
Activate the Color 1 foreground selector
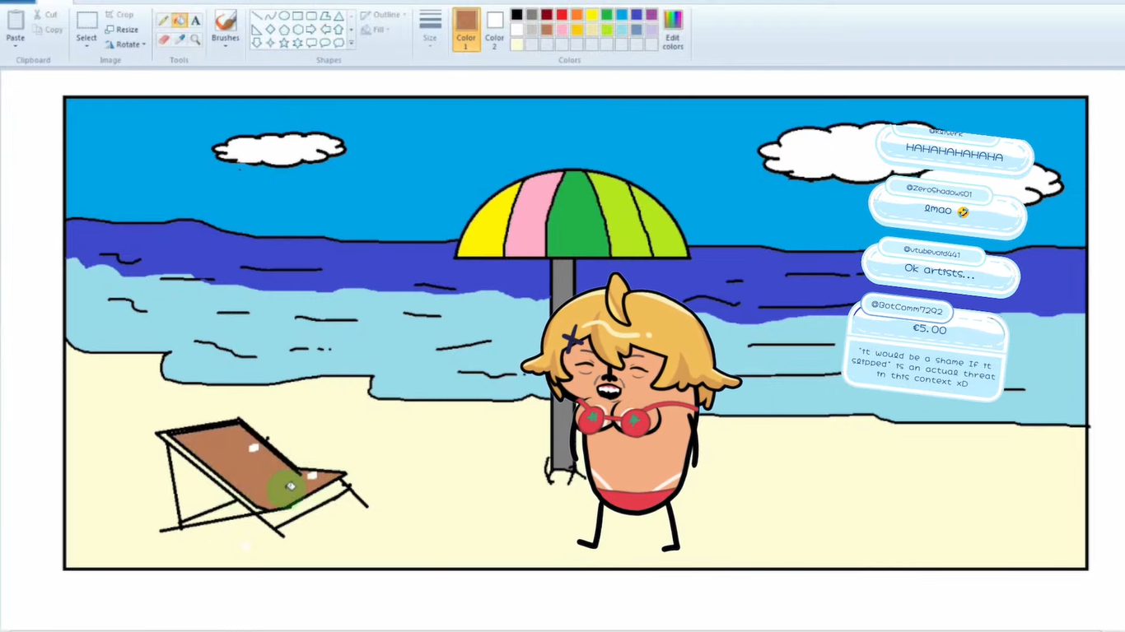[466, 30]
